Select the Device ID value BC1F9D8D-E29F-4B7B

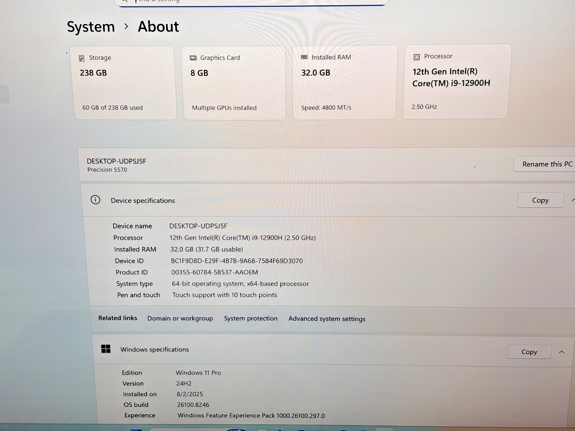(x=237, y=261)
